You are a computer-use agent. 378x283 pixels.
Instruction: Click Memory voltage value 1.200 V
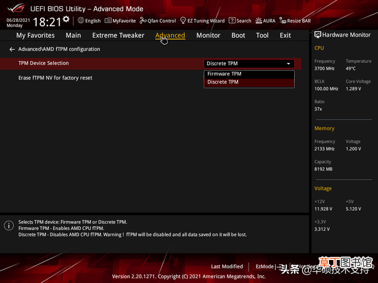tap(353, 149)
